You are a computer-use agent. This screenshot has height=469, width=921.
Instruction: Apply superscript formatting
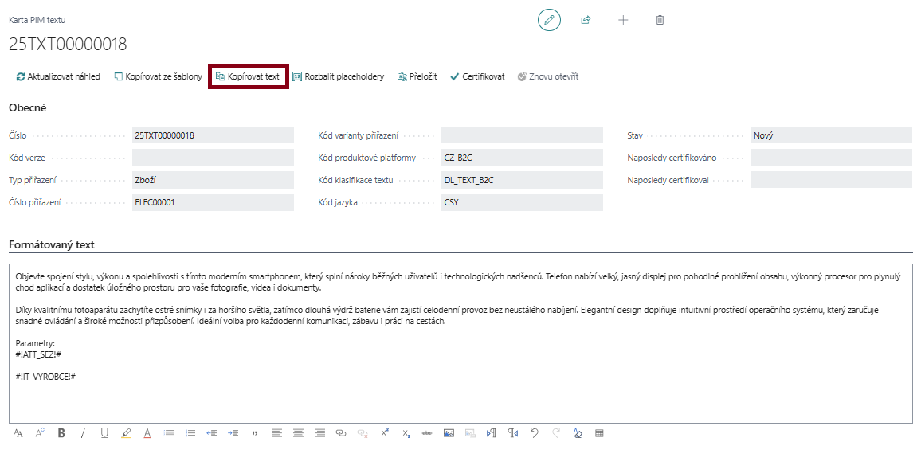pyautogui.click(x=384, y=433)
